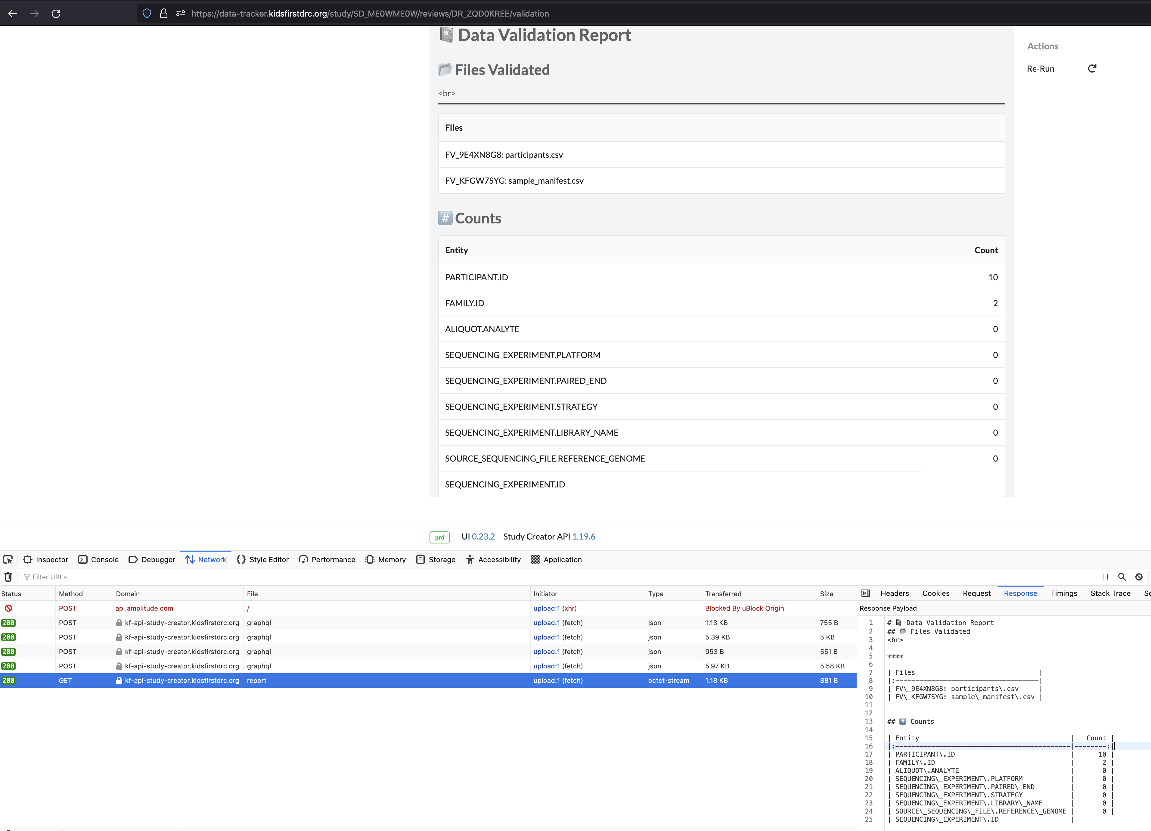Viewport: 1151px width, 831px height.
Task: Open the Storage panel icon
Action: point(421,559)
